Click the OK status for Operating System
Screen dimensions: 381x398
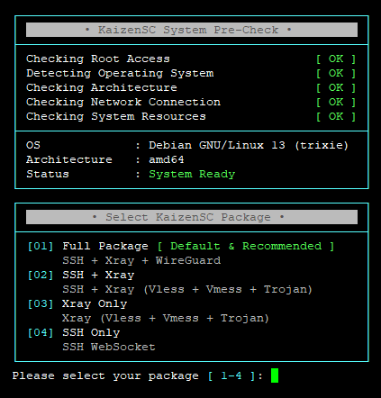(x=336, y=73)
